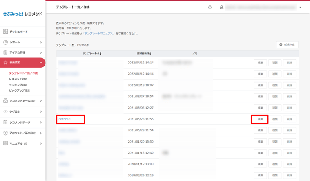Screen dimensions: 310x181
Task: Click the 2020/11/19 13:00 date cell
Action: pyautogui.click(x=141, y=164)
